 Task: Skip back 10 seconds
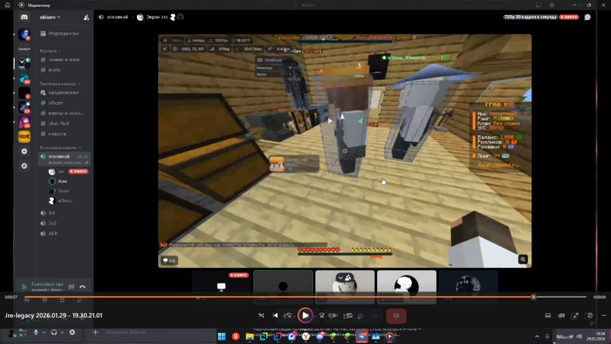tap(288, 315)
